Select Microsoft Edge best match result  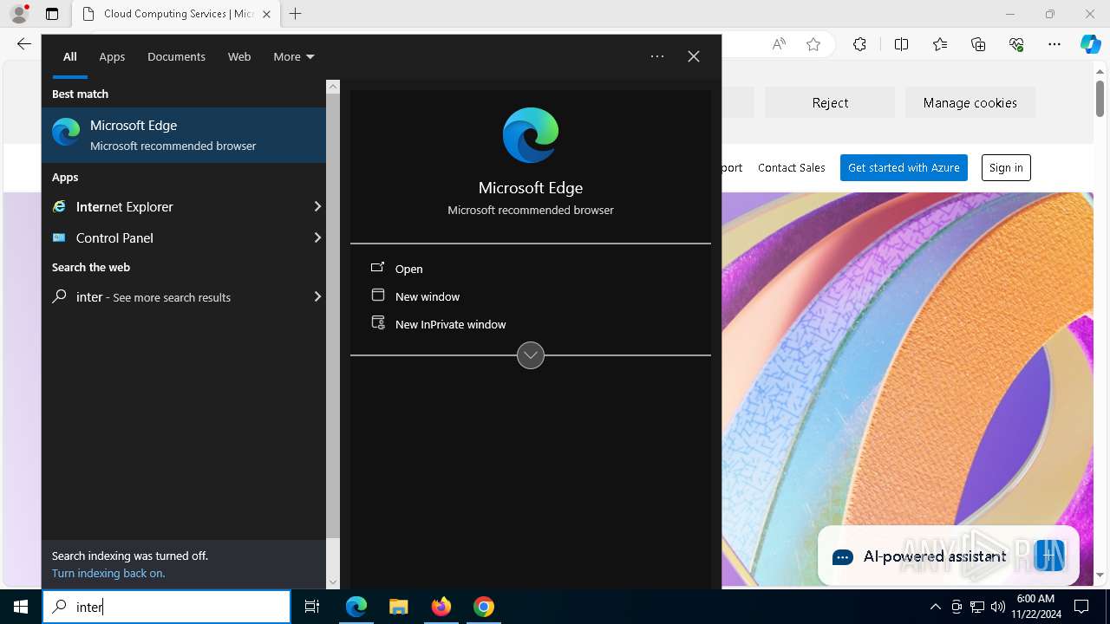click(x=184, y=135)
